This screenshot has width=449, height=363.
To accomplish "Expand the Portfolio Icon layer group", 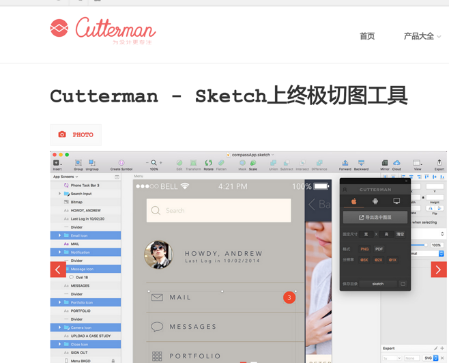I will click(59, 302).
